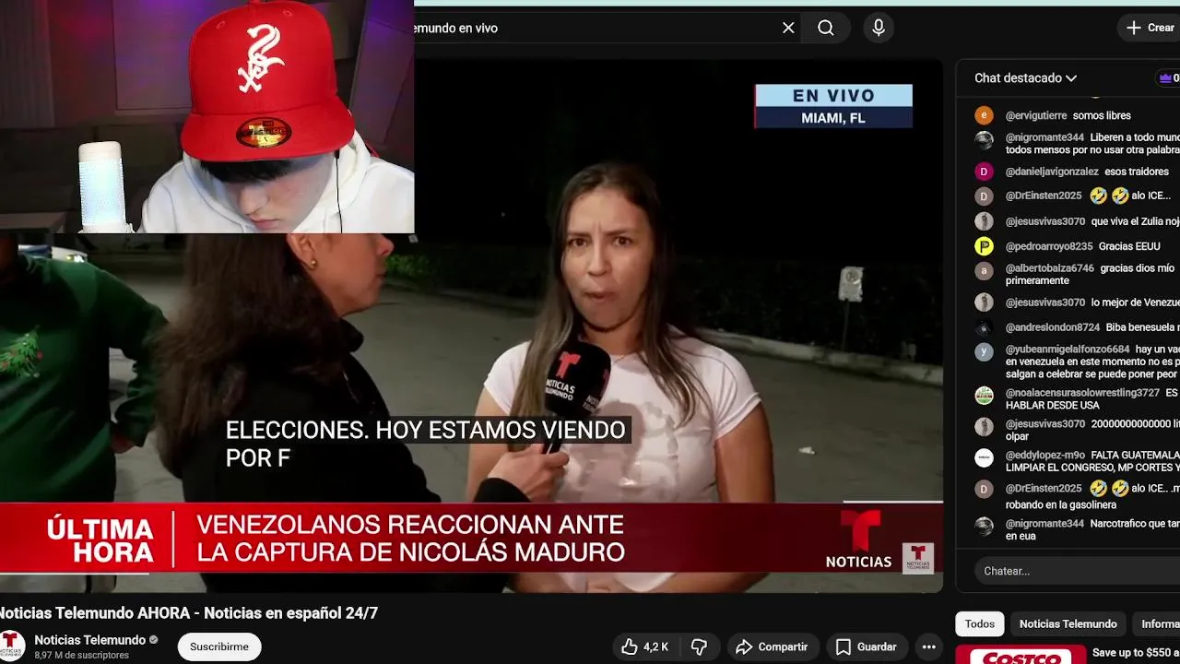Click the verified checkmark beside the Noticias Telemundo channel name
The width and height of the screenshot is (1180, 664).
tap(154, 640)
